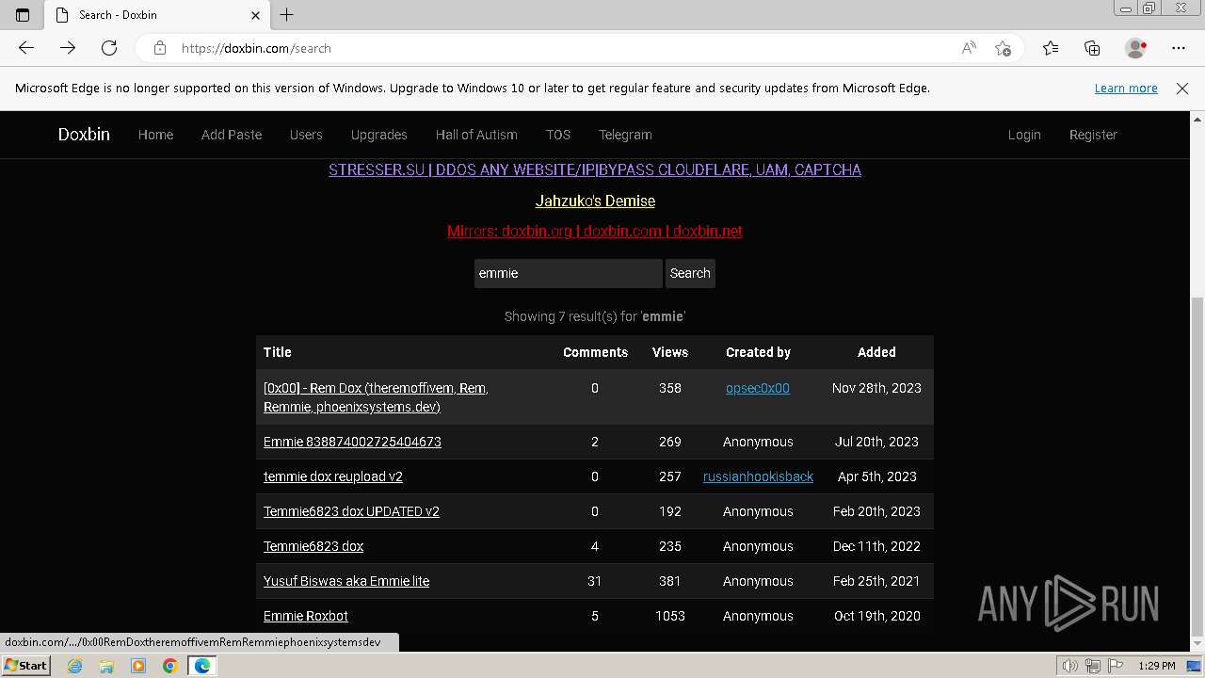
Task: Open Edge Settings and more menu
Action: [1179, 48]
